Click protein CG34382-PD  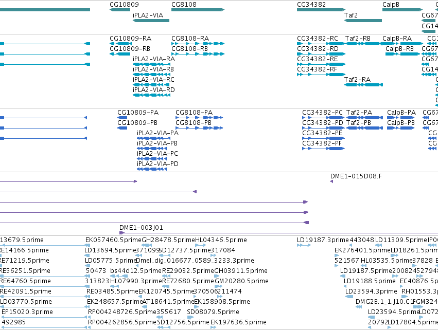(323, 123)
